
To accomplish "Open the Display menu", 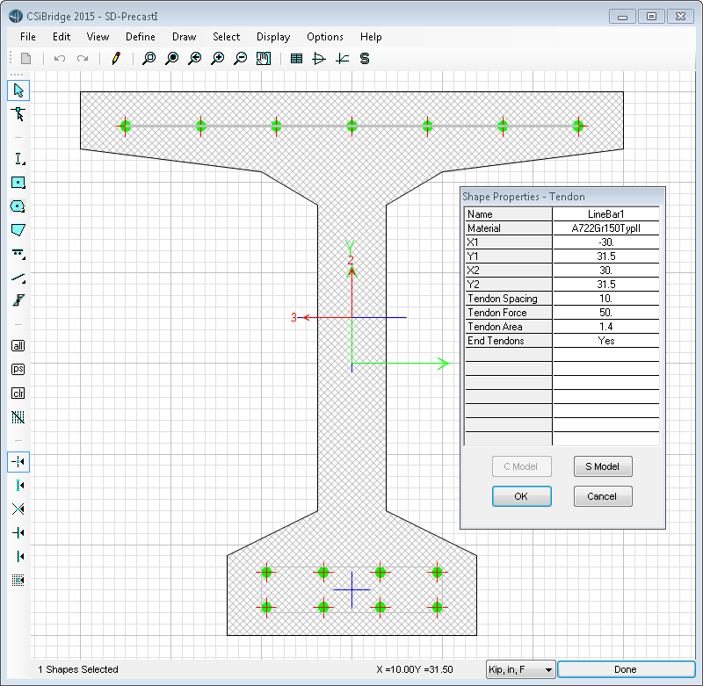I will click(x=273, y=37).
